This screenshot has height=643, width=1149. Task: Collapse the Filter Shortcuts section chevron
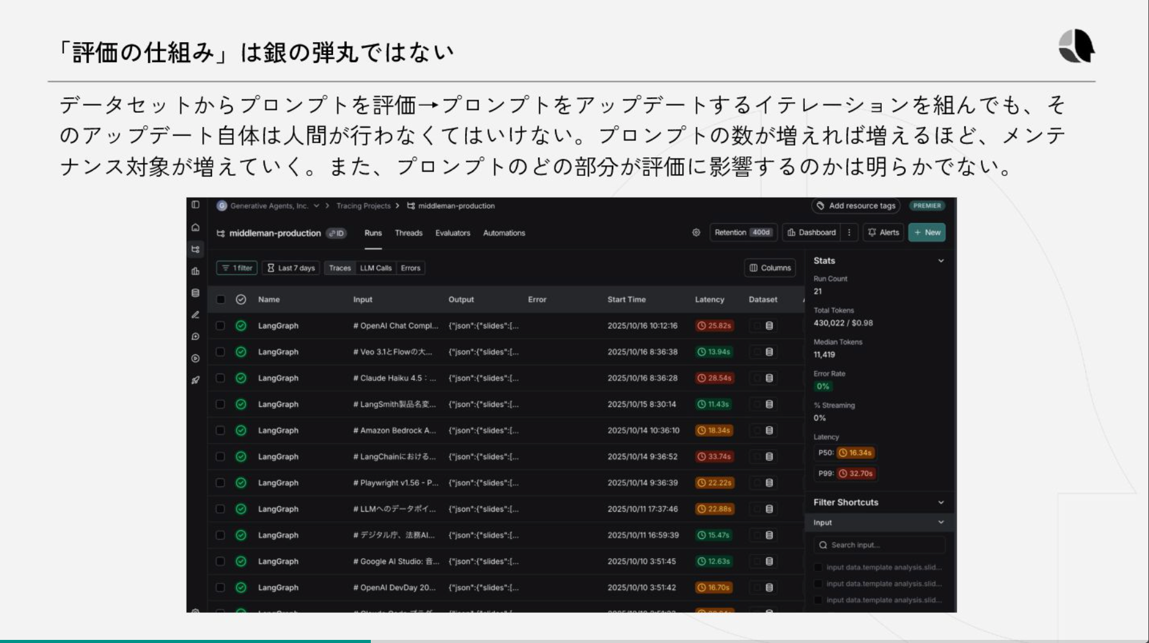941,502
